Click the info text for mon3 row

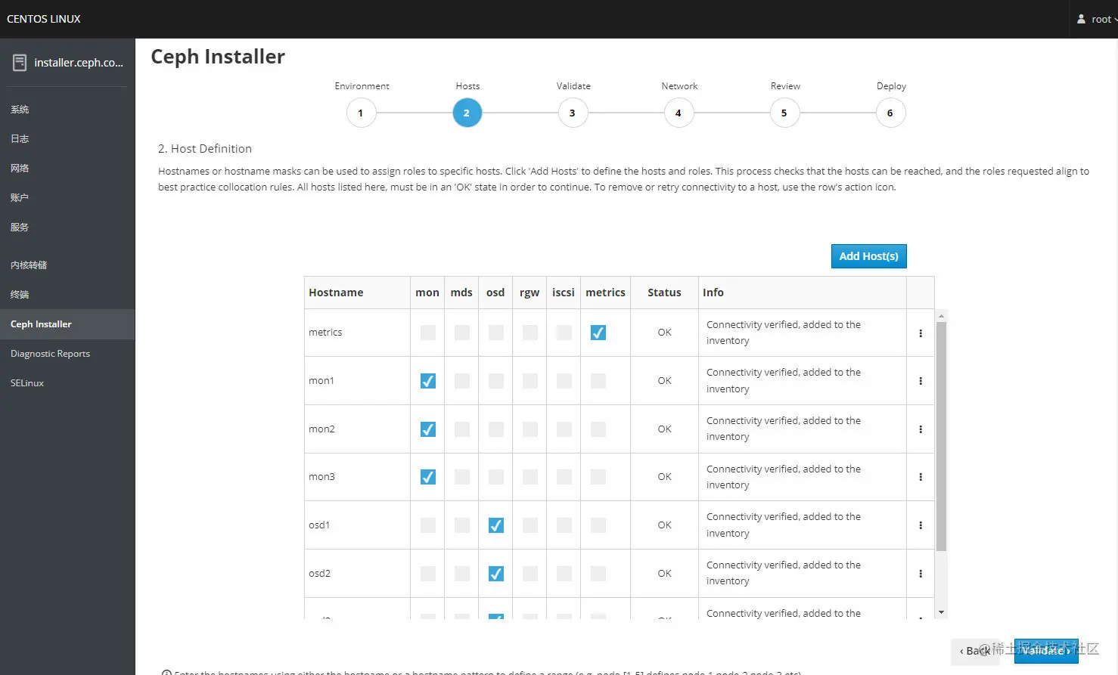pos(784,477)
